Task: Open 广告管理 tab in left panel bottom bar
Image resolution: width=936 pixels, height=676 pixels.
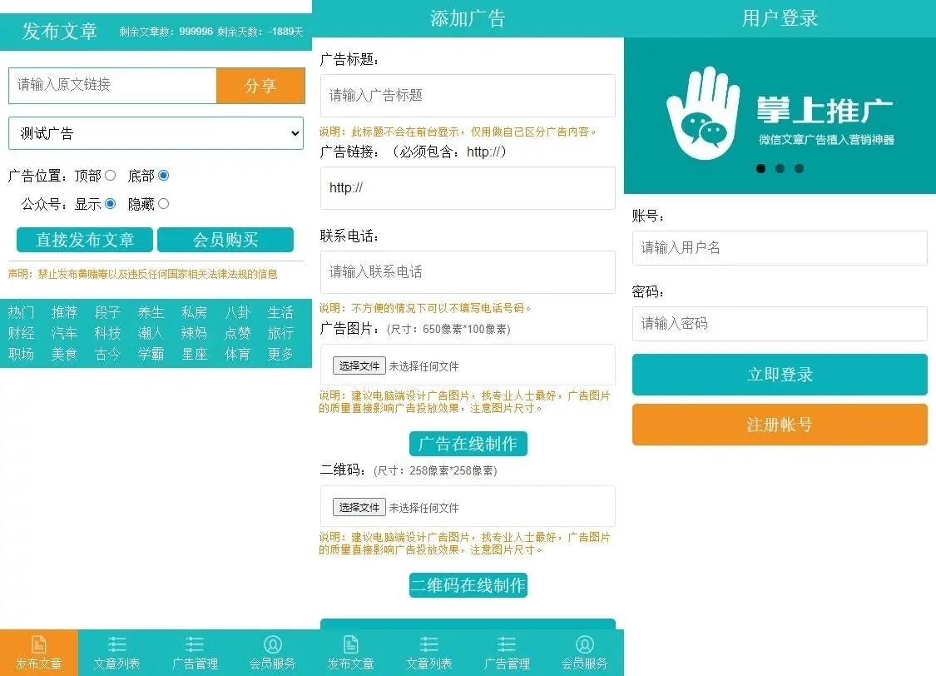Action: click(x=195, y=653)
